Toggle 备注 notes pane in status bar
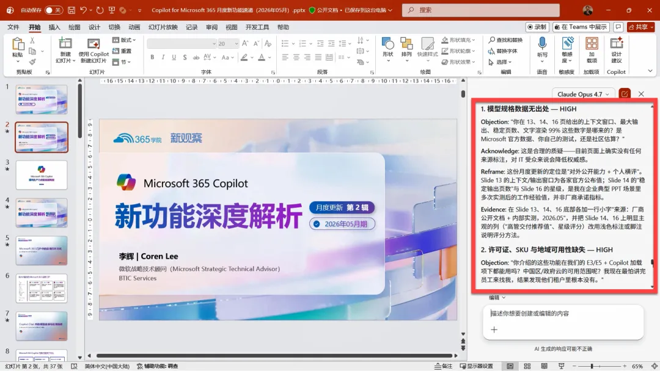This screenshot has height=371, width=660. (444, 366)
